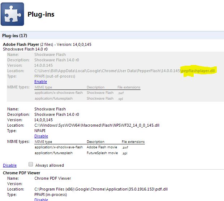This screenshot has height=201, width=224.
Task: Click the puzzle piece Plug-ins icon
Action: [12, 14]
